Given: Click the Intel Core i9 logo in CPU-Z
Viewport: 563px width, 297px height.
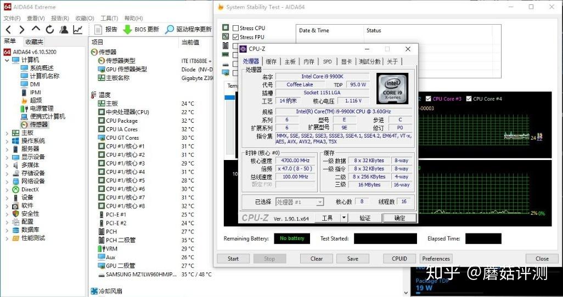Looking at the screenshot, I should click(392, 89).
